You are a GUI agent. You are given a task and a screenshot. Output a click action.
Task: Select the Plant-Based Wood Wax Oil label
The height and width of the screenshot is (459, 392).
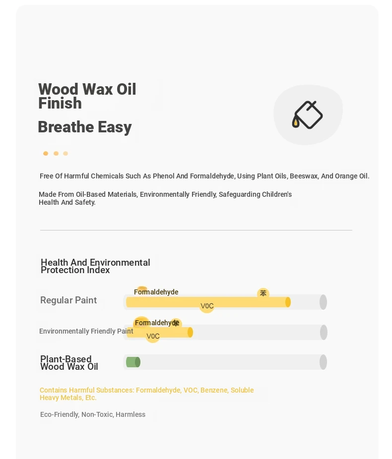tap(69, 363)
